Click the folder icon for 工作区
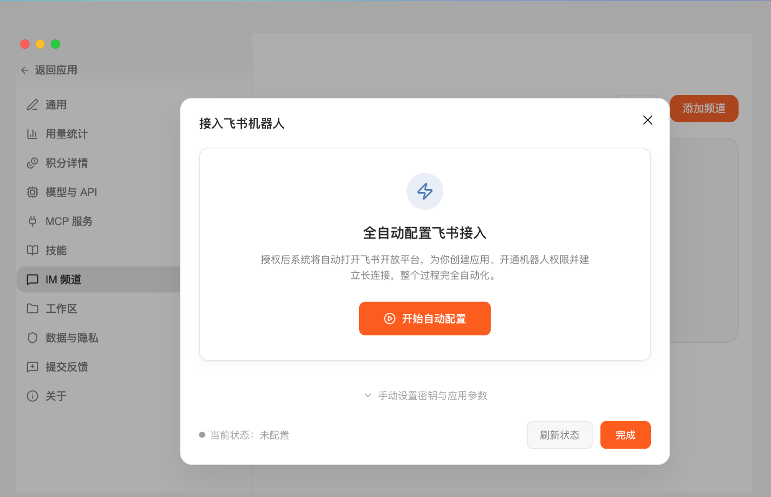771x497 pixels. click(x=32, y=308)
